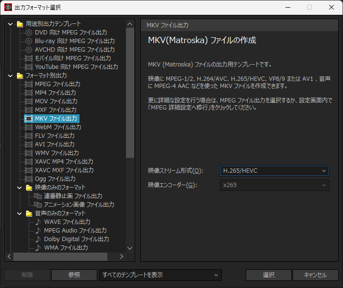
Task: Click music note icon beside Dolby Digital ファイル出力
Action: pos(38,239)
